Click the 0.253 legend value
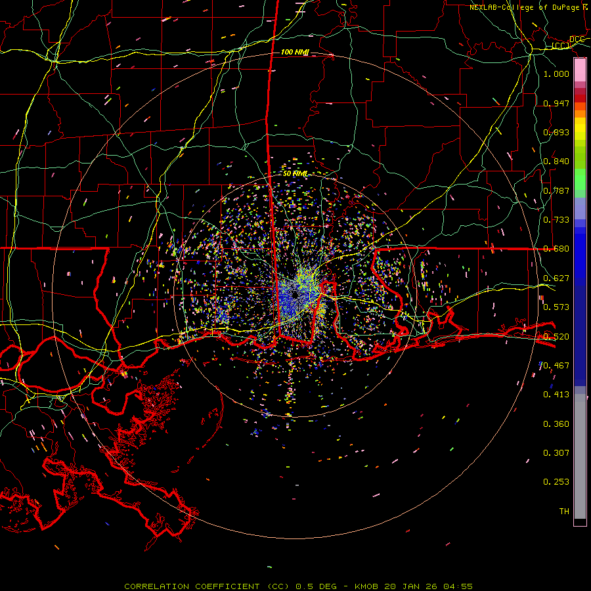This screenshot has height=591, width=591. pyautogui.click(x=556, y=482)
